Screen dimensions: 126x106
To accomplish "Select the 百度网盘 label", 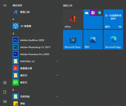I will tap(25, 96).
